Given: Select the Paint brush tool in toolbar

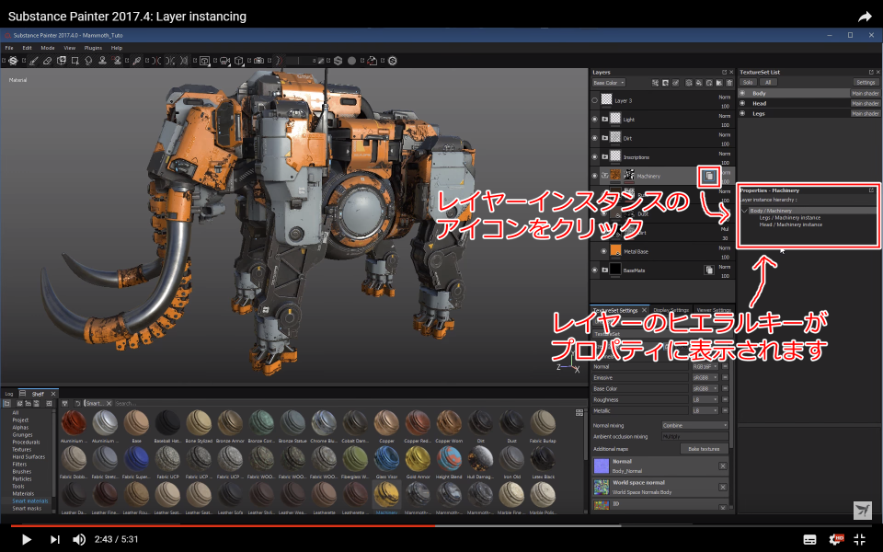Looking at the screenshot, I should (34, 61).
